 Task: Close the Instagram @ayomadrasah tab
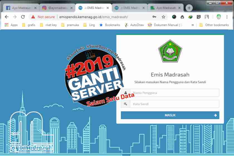72,8
